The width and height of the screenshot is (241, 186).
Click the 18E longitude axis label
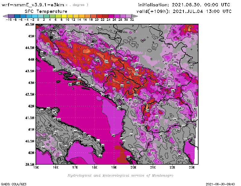[95, 167]
